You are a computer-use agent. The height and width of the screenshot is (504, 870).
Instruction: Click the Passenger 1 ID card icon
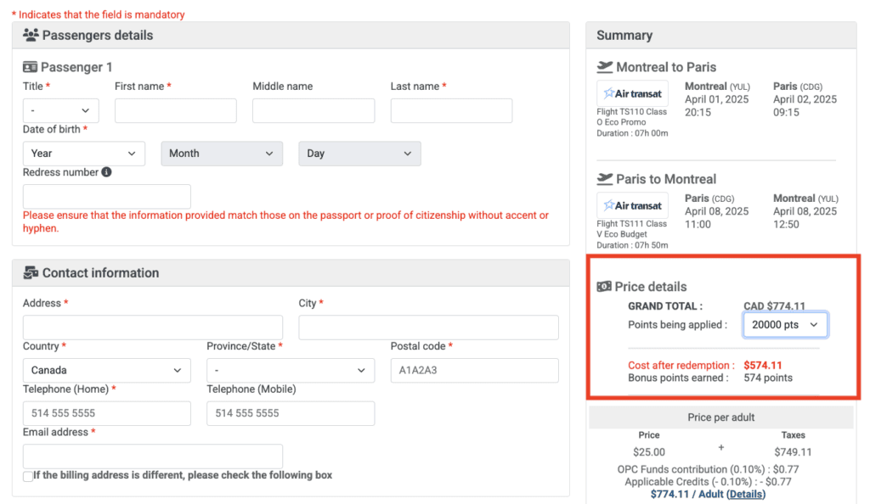30,67
